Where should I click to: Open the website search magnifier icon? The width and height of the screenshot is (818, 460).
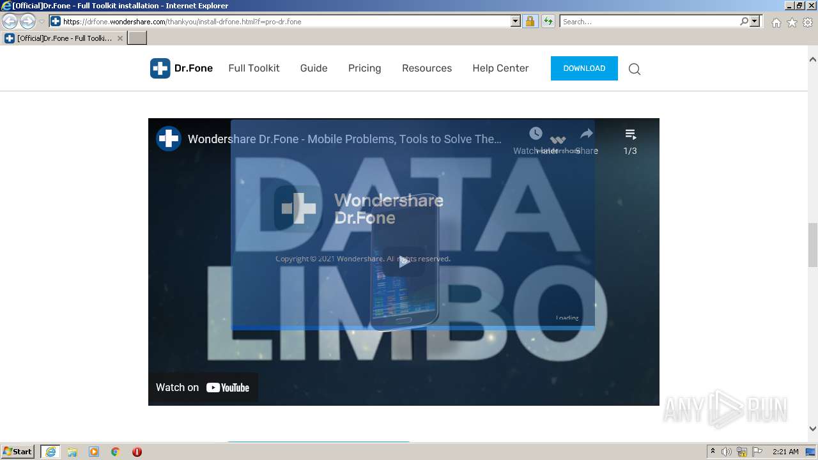pyautogui.click(x=635, y=69)
